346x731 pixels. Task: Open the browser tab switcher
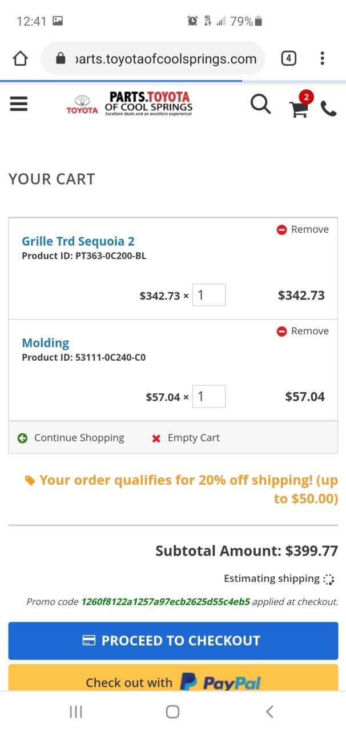(x=288, y=58)
